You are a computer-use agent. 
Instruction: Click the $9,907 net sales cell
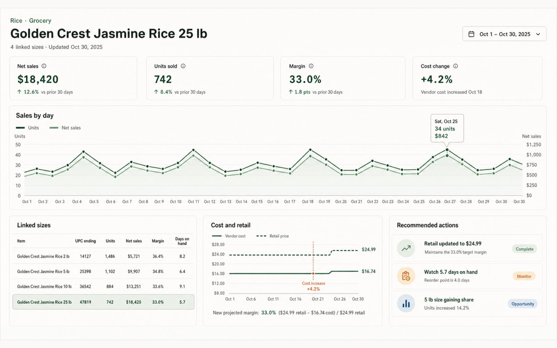[x=134, y=271]
